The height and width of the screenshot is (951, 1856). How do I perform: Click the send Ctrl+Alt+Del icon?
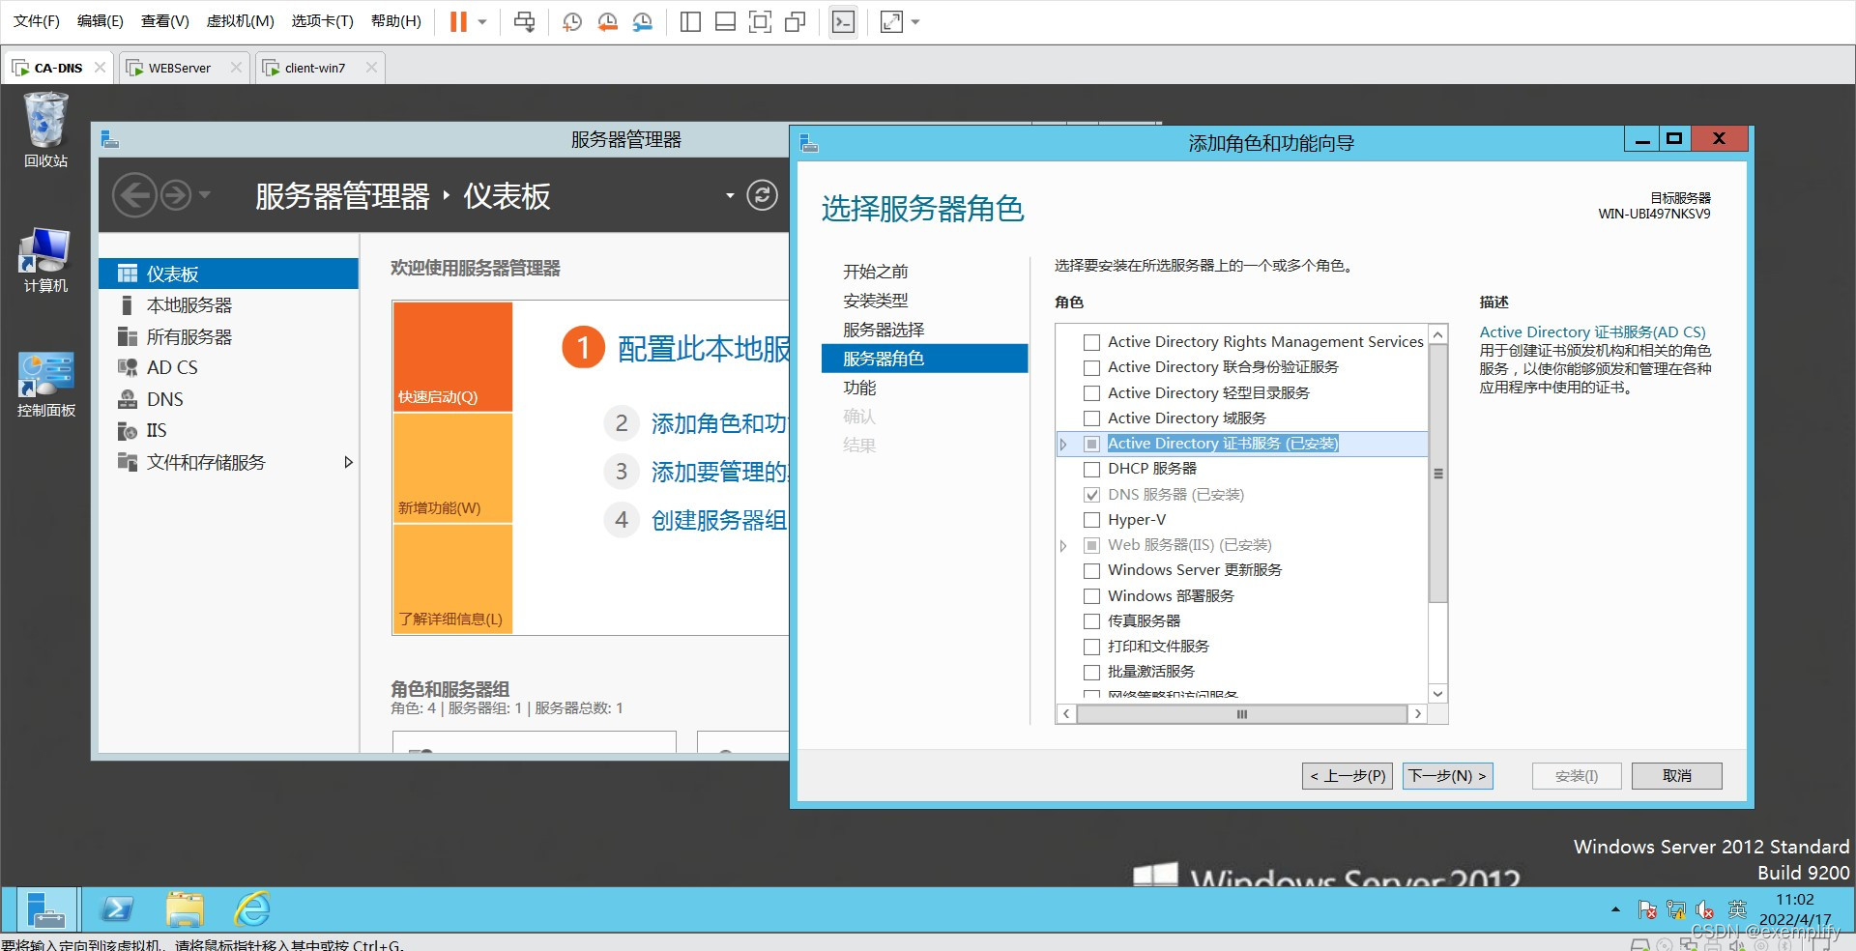tap(524, 21)
